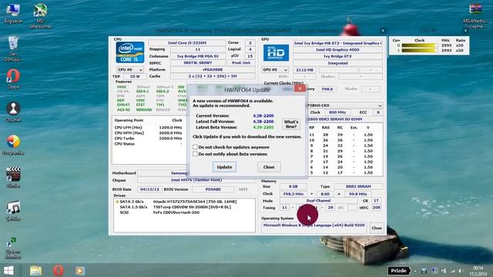Open the MSI Afterburner desktop shortcut
The width and height of the screenshot is (493, 277).
40,16
